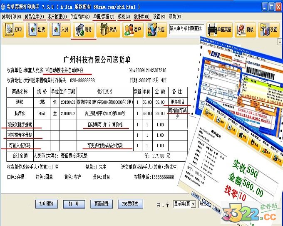Open the 帮助(H) menu
This screenshot has height=226, width=283.
(175, 17)
